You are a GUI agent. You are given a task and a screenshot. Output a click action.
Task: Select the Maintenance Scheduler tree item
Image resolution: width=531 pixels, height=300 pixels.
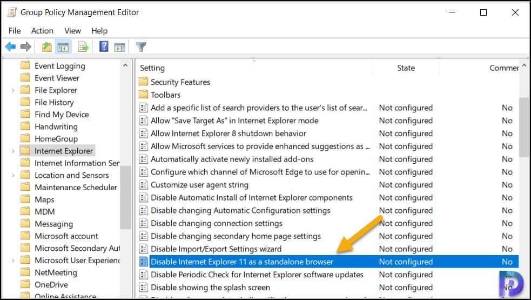pos(76,188)
